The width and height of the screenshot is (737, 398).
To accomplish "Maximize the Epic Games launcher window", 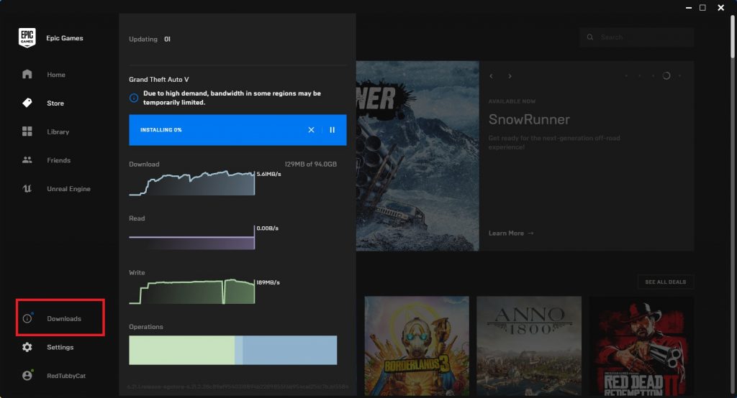I will (x=702, y=8).
